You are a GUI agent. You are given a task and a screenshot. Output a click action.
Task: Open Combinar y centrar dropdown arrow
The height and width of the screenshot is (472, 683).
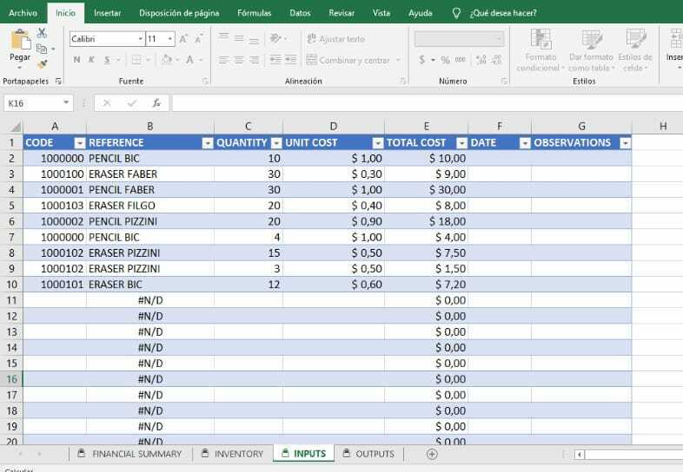tap(398, 60)
